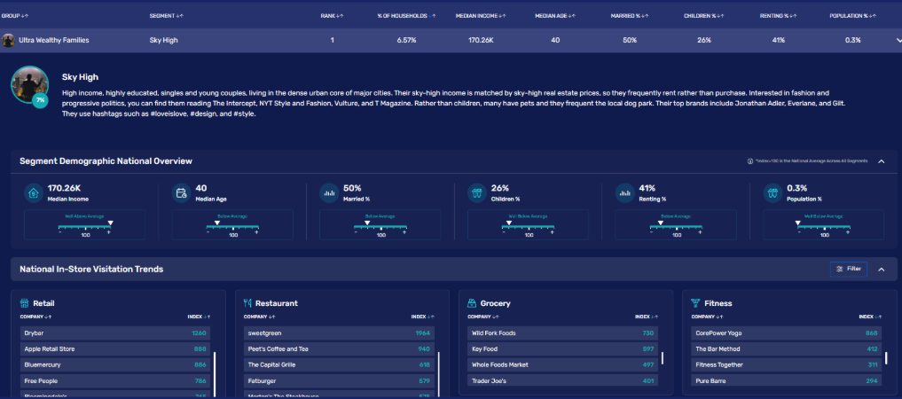Select the Key Food grocery row
This screenshot has width=902, height=399.
(x=562, y=349)
